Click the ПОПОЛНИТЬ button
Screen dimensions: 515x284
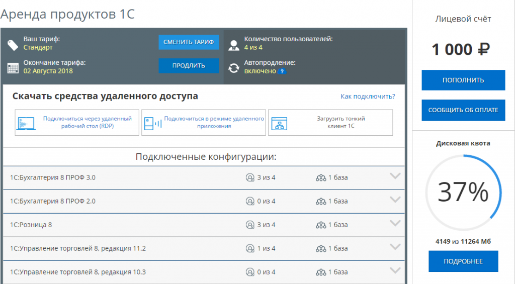tap(463, 80)
